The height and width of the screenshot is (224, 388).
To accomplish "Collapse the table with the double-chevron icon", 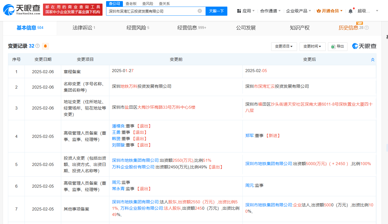I will click(373, 59).
